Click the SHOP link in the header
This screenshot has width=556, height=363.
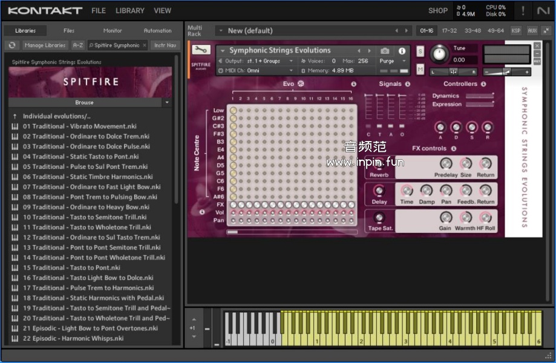coord(438,11)
